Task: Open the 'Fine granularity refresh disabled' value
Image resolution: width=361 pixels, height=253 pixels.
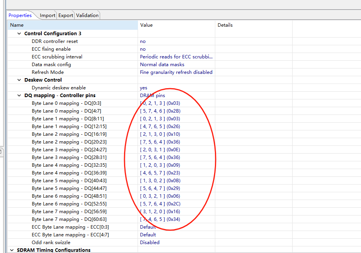Action: [176, 72]
